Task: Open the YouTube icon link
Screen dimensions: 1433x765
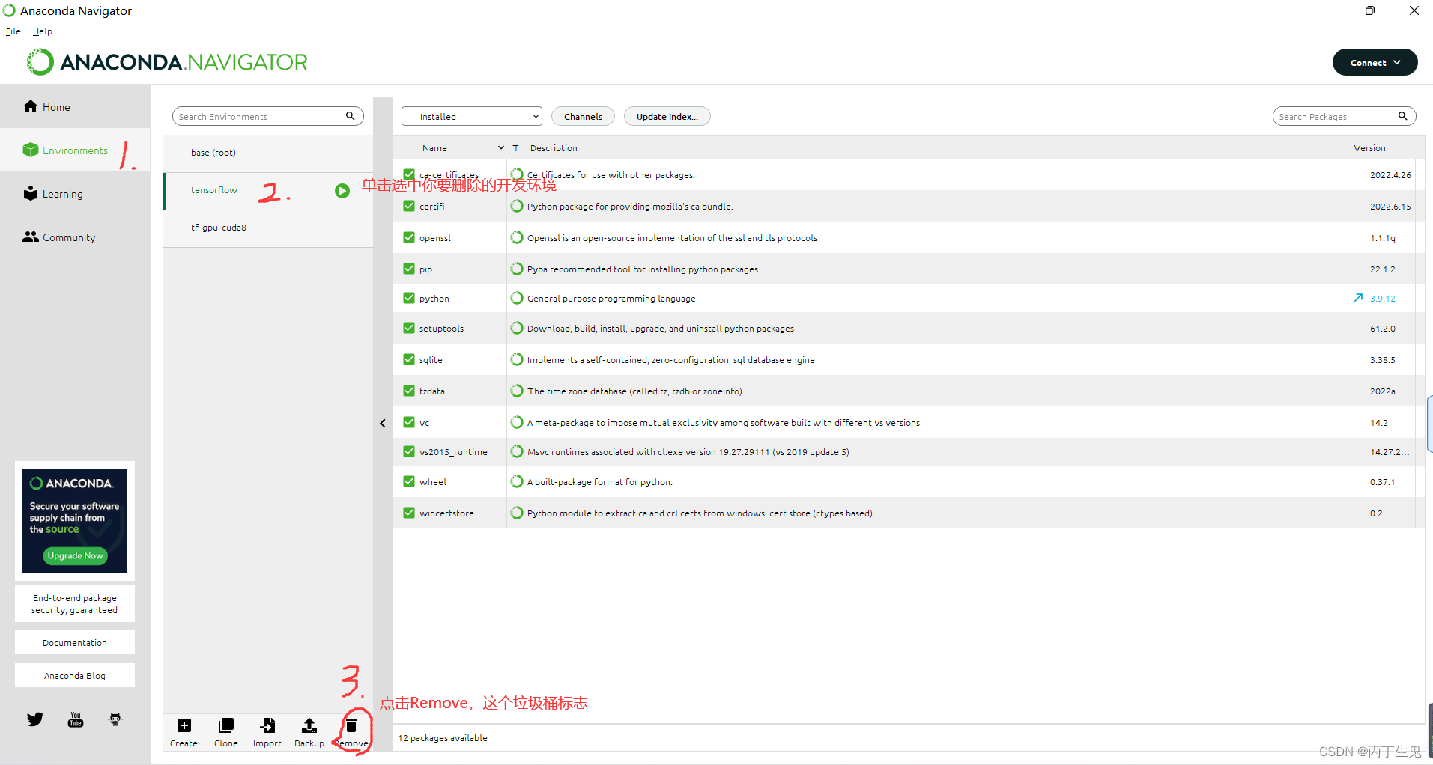Action: (76, 719)
